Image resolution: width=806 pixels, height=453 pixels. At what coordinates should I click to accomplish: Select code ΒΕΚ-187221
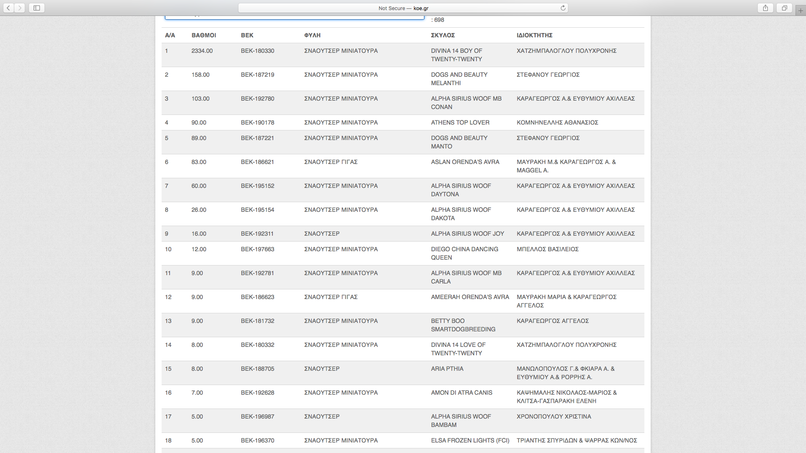pyautogui.click(x=257, y=138)
